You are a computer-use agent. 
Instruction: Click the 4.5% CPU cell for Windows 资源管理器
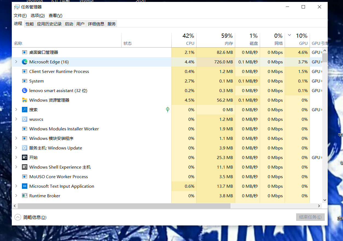coord(184,100)
